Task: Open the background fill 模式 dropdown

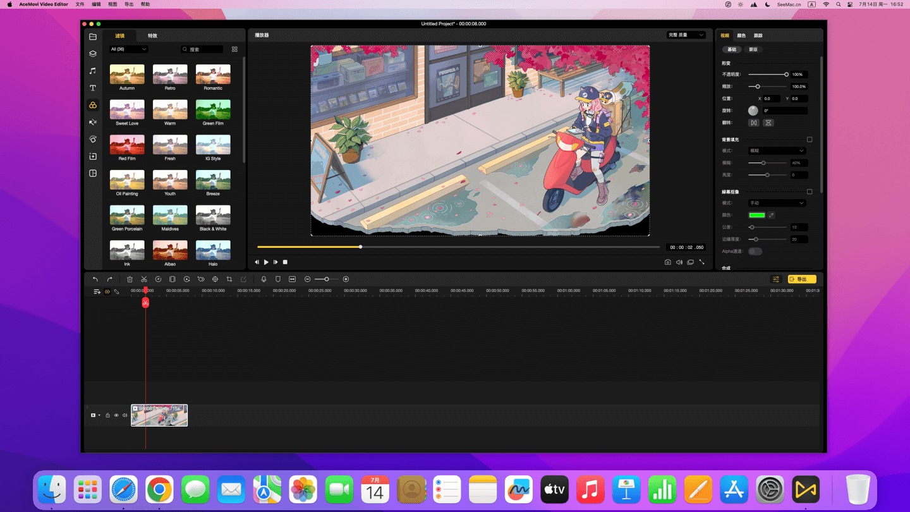Action: (777, 151)
